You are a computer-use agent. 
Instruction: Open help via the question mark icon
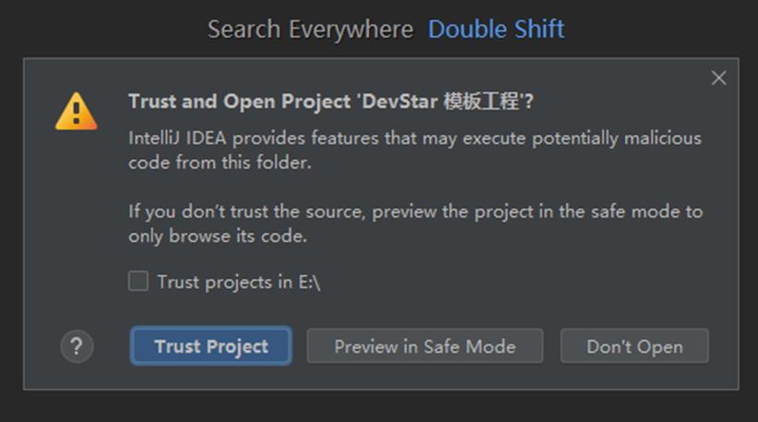tap(77, 346)
